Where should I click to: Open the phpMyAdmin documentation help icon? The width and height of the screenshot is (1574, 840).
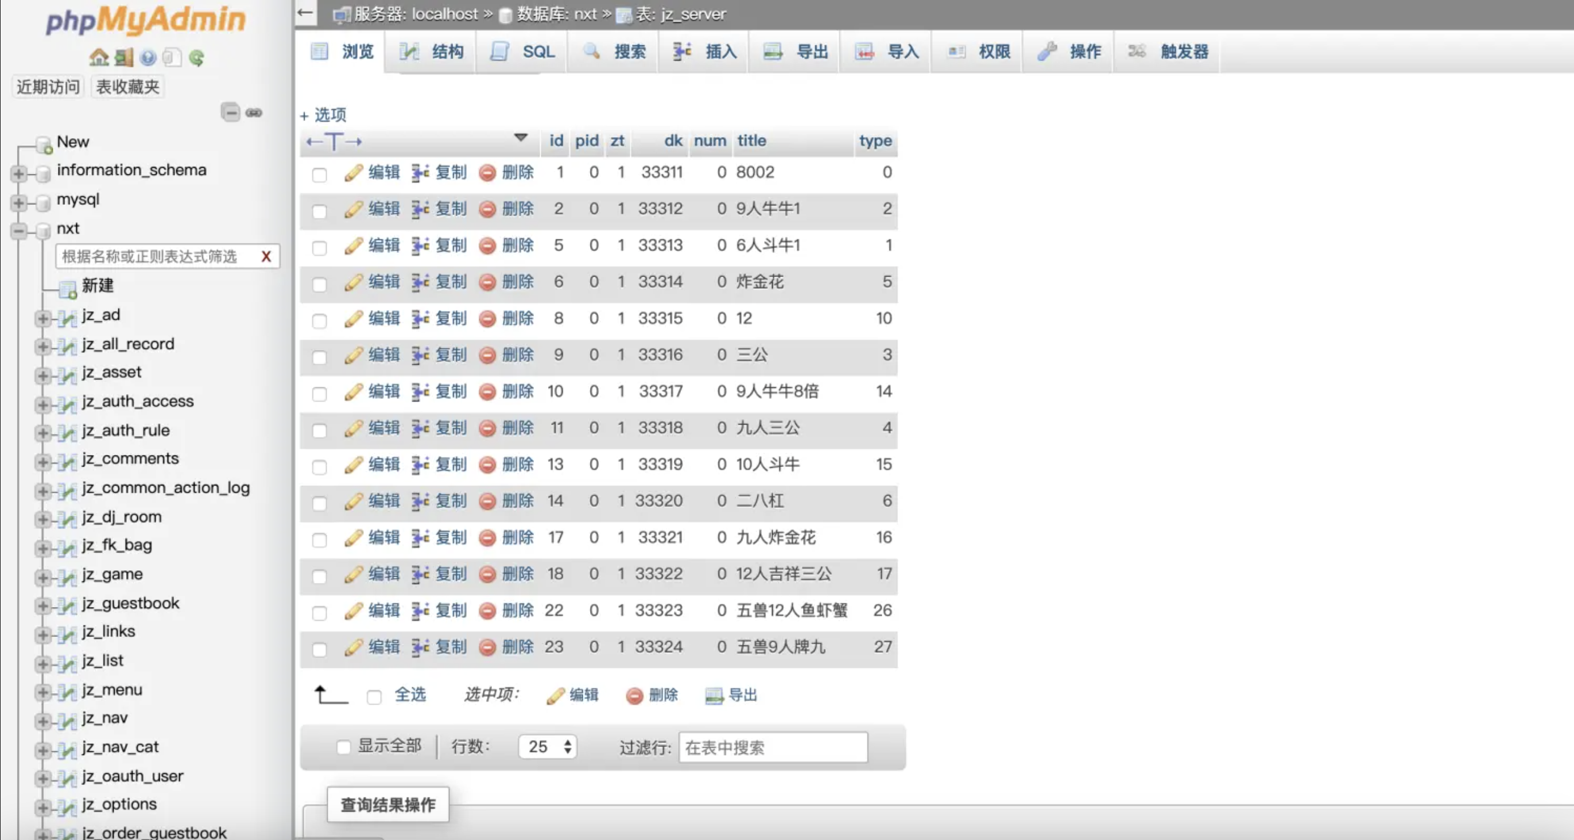(148, 57)
